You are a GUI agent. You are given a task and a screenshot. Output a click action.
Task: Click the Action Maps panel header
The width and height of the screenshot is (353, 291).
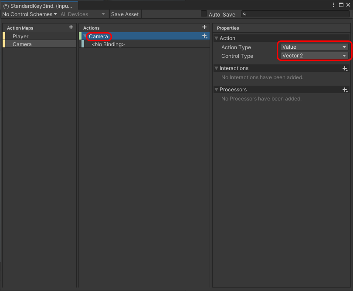pos(20,28)
